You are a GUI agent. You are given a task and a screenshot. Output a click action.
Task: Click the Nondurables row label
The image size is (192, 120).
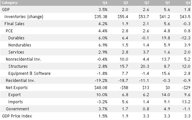pyautogui.click(x=20, y=45)
